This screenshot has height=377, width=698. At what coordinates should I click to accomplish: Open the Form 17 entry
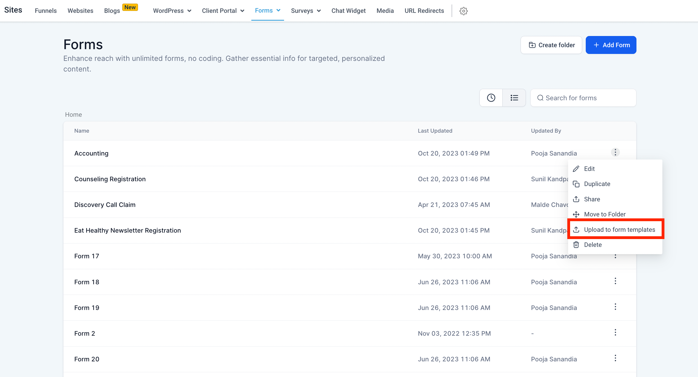(x=87, y=256)
